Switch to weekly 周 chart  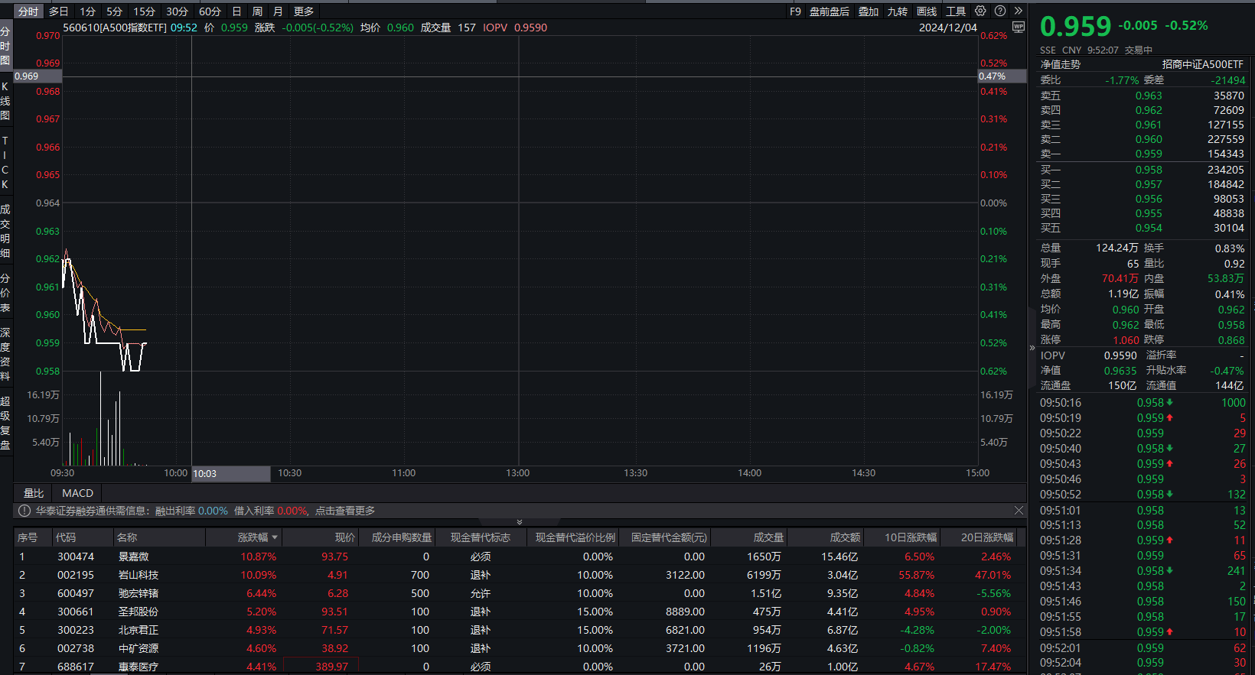tap(257, 11)
